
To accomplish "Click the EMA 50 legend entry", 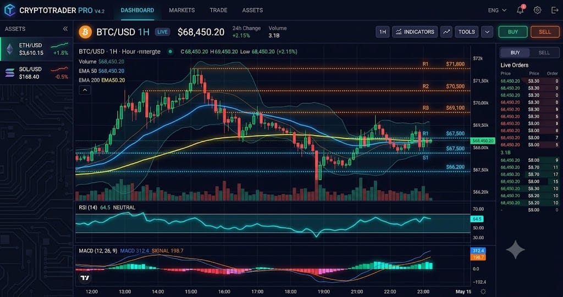I will click(102, 71).
